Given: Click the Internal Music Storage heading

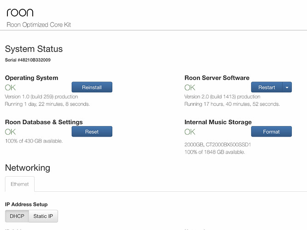Looking at the screenshot, I should tap(218, 122).
